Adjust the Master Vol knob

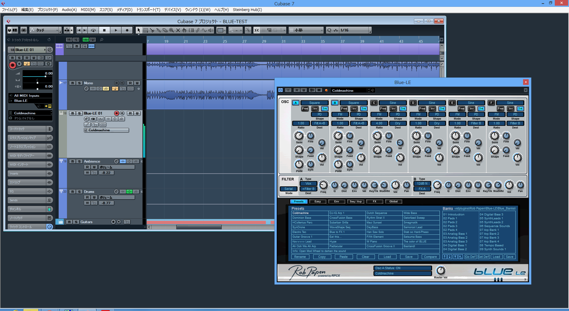tap(441, 270)
